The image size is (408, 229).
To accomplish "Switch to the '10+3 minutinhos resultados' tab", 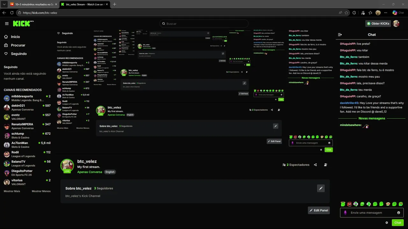I will pos(33,4).
